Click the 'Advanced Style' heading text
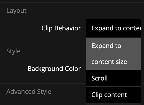 click(29, 92)
